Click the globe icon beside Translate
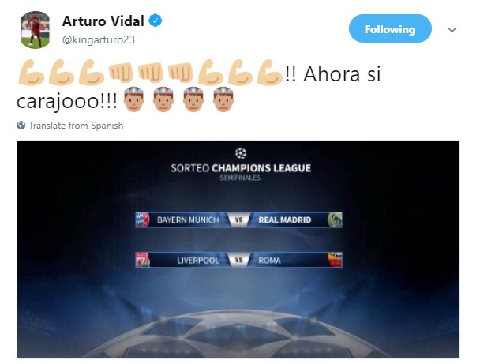Viewport: 480px width, 364px height. click(21, 126)
